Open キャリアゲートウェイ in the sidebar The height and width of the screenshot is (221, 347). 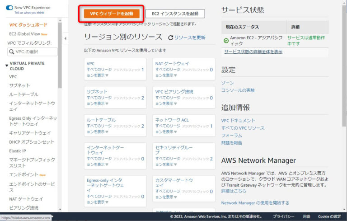(x=30, y=133)
